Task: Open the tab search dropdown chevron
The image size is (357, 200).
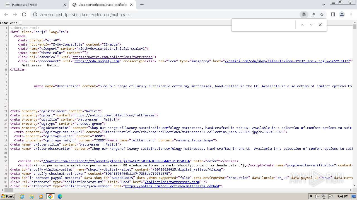Action: click(324, 5)
